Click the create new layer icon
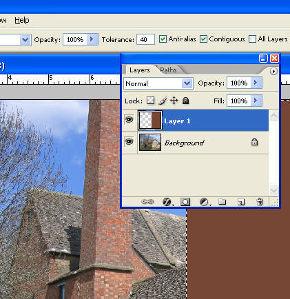Viewport: 290px width, 299px height. (241, 202)
